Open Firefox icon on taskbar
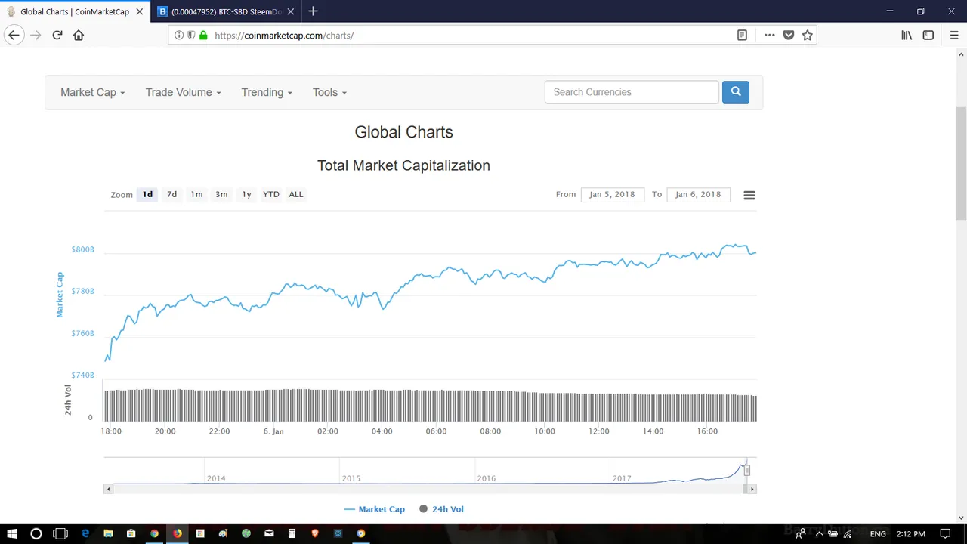The height and width of the screenshot is (544, 967). (177, 533)
